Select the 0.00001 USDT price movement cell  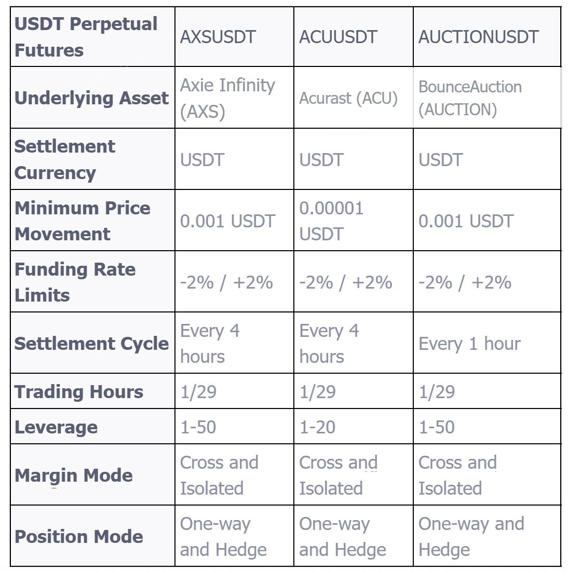coord(331,221)
